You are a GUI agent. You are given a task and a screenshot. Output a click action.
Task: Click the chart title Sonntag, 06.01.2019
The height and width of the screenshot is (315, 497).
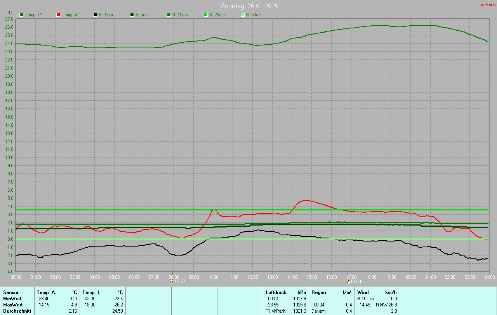[249, 6]
